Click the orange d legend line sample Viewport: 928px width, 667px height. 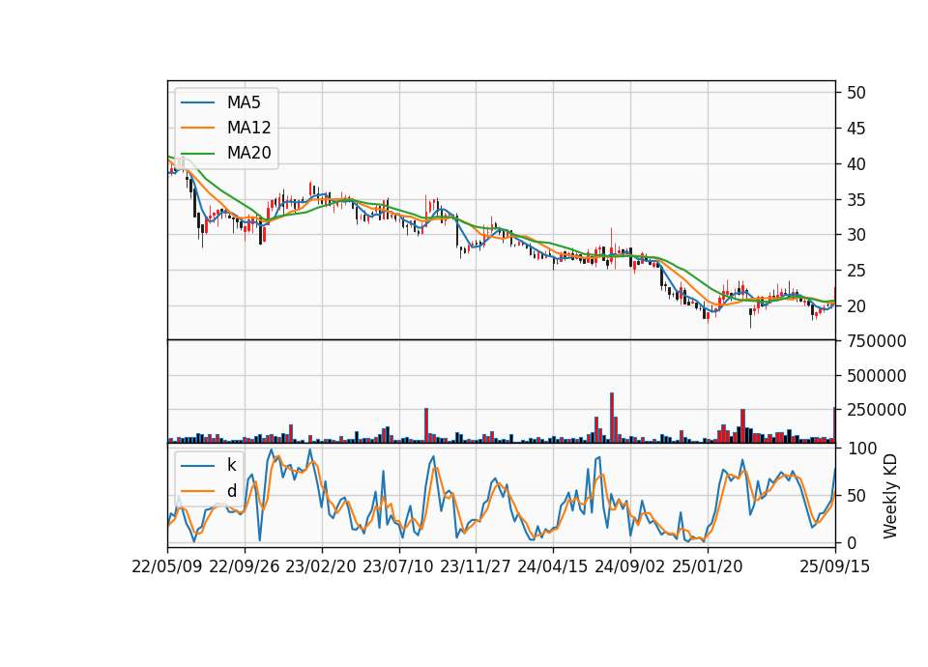point(197,491)
